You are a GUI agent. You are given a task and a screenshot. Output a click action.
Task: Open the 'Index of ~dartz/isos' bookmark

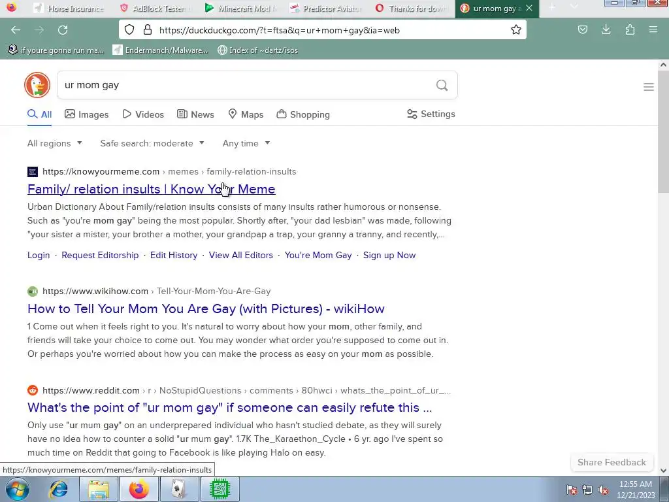(257, 50)
